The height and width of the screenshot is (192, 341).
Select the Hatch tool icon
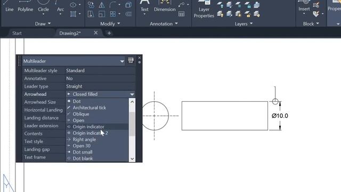[x=73, y=14]
